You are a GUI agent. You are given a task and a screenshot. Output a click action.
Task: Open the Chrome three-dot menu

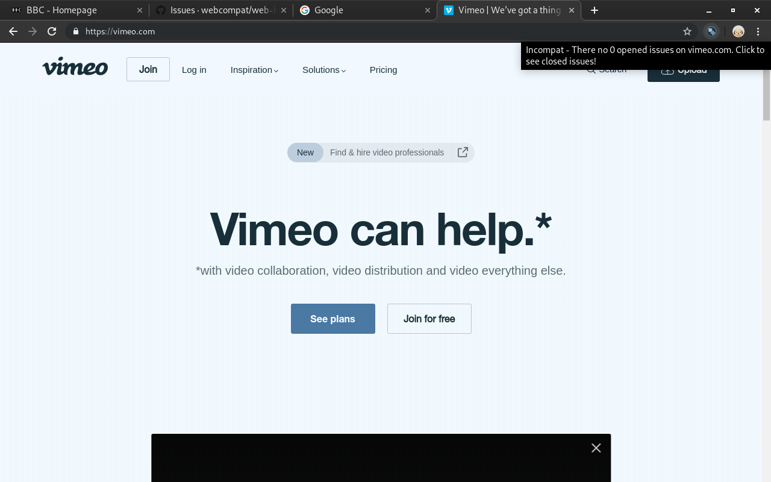758,31
